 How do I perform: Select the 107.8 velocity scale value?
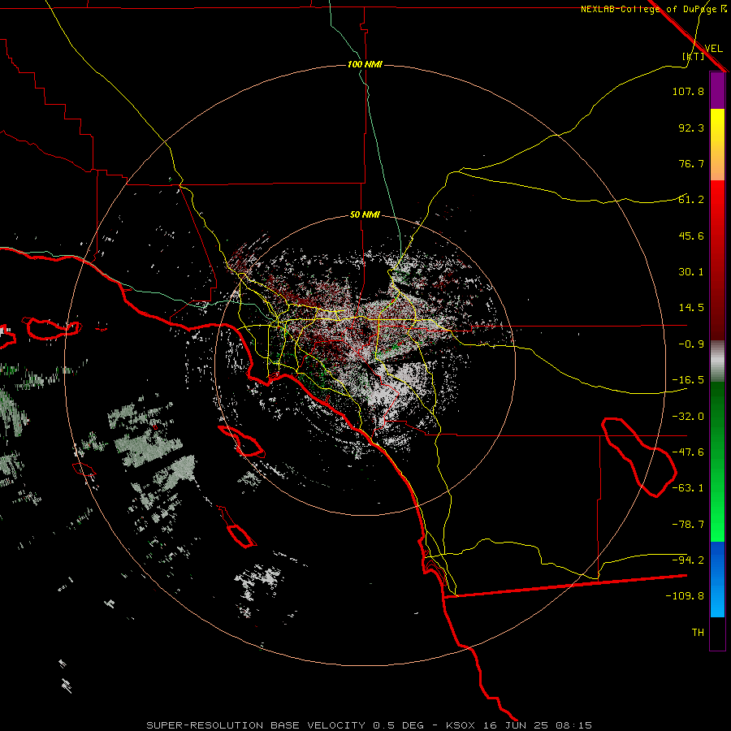(x=688, y=91)
